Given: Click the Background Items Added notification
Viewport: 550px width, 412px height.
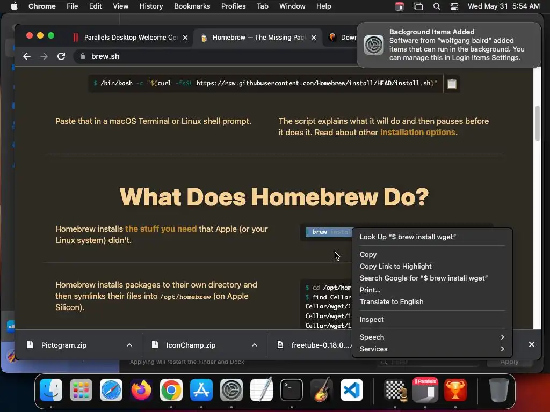Looking at the screenshot, I should coord(448,45).
